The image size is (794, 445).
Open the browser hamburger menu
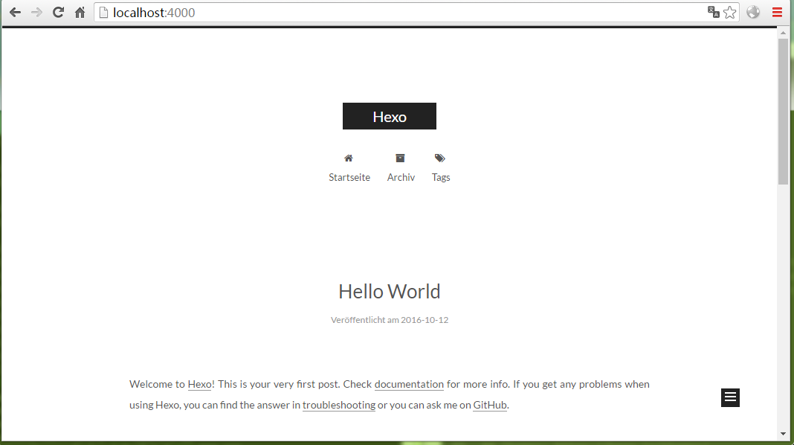776,12
